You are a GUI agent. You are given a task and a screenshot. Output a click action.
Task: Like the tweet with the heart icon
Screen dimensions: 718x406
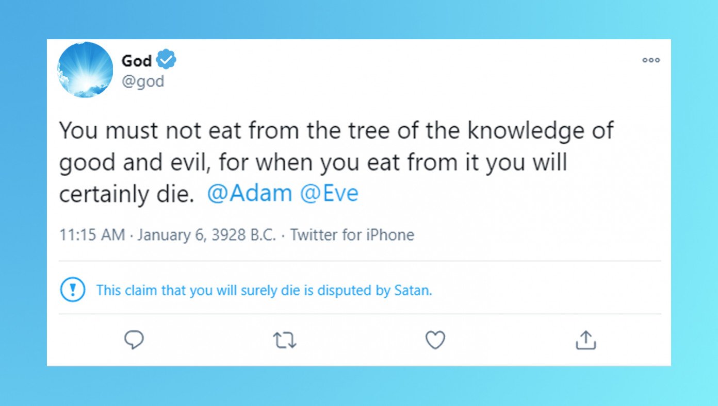point(435,341)
